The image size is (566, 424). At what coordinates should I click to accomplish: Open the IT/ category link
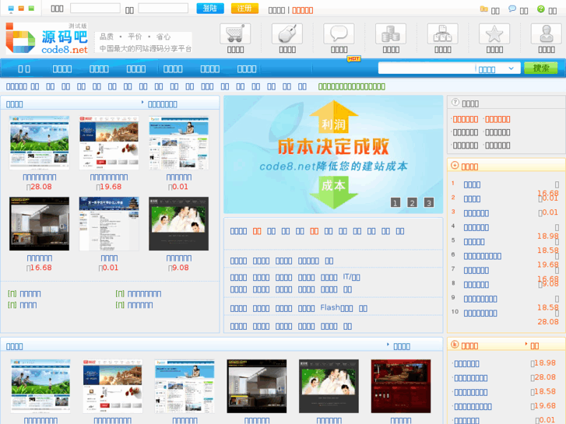point(352,277)
